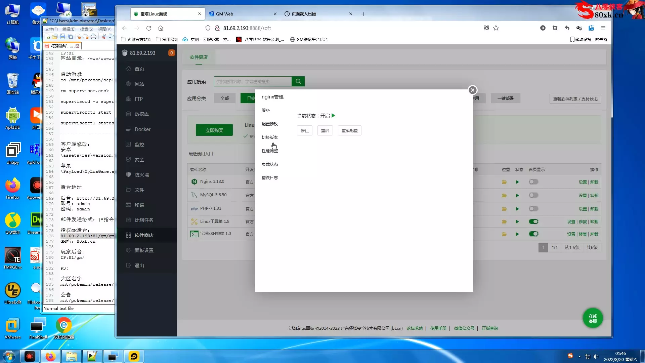
Task: Open the 文件(F) menu in text editor
Action: (51, 29)
